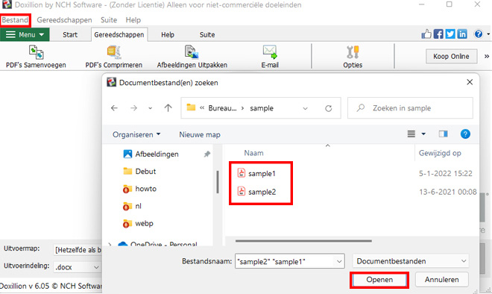492x294 pixels.
Task: Go back in file dialog
Action: 114,108
